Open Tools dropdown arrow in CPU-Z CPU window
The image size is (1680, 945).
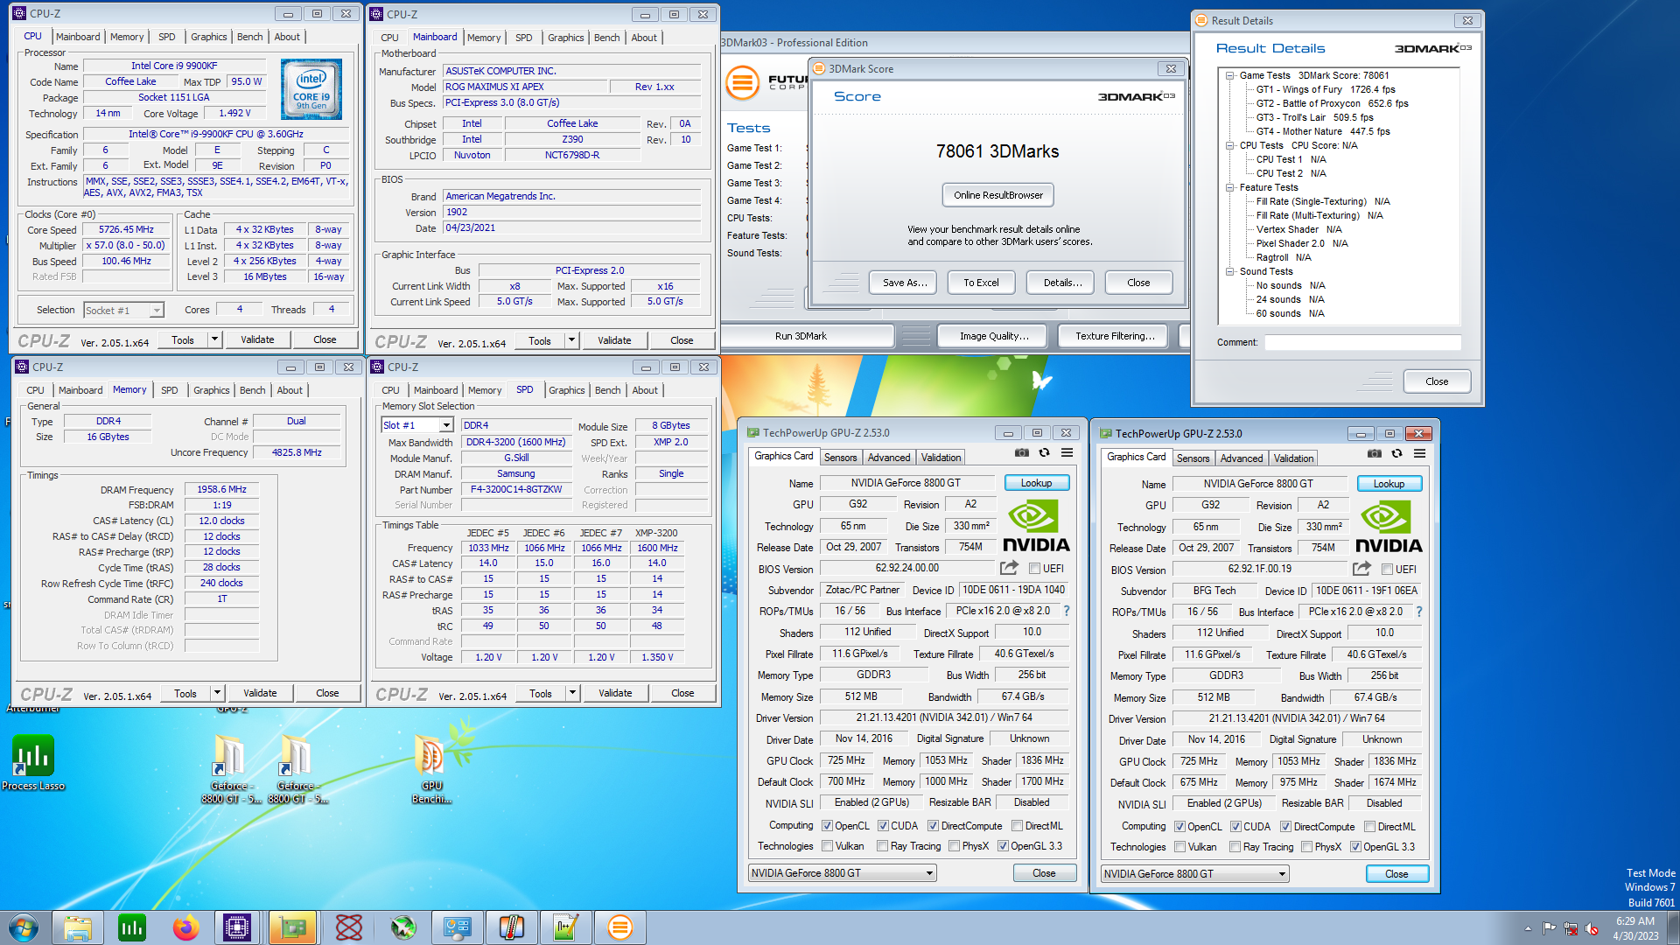click(214, 339)
